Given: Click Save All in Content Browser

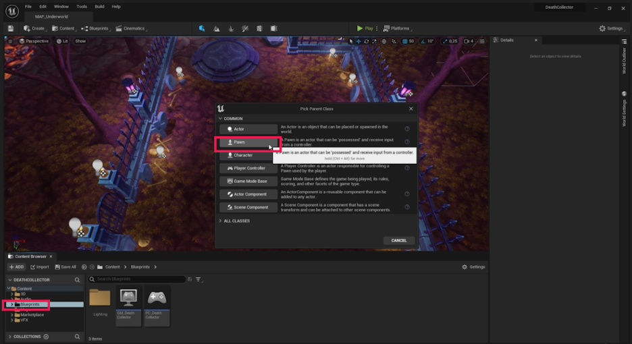Looking at the screenshot, I should click(x=65, y=267).
